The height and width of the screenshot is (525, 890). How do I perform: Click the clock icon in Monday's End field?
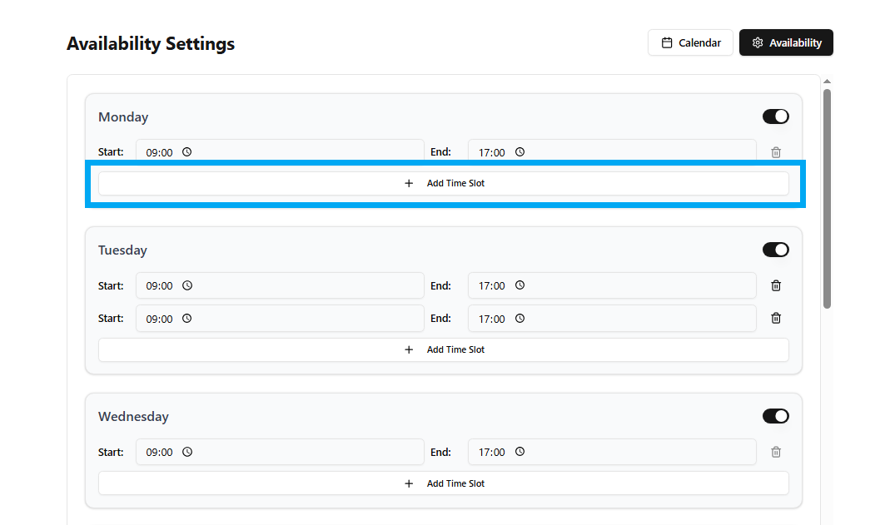520,152
